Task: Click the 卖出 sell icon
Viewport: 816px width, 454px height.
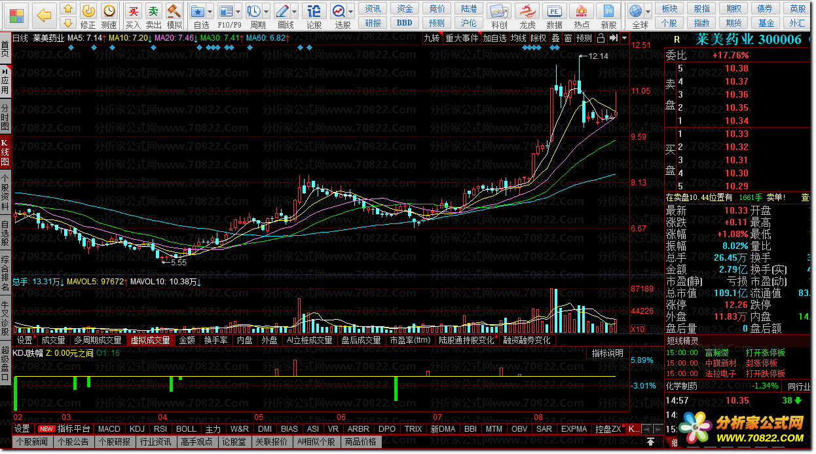Action: (x=153, y=11)
